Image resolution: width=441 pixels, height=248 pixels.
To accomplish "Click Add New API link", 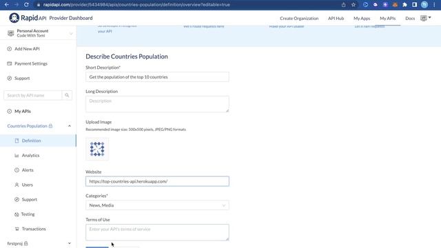I will point(27,49).
